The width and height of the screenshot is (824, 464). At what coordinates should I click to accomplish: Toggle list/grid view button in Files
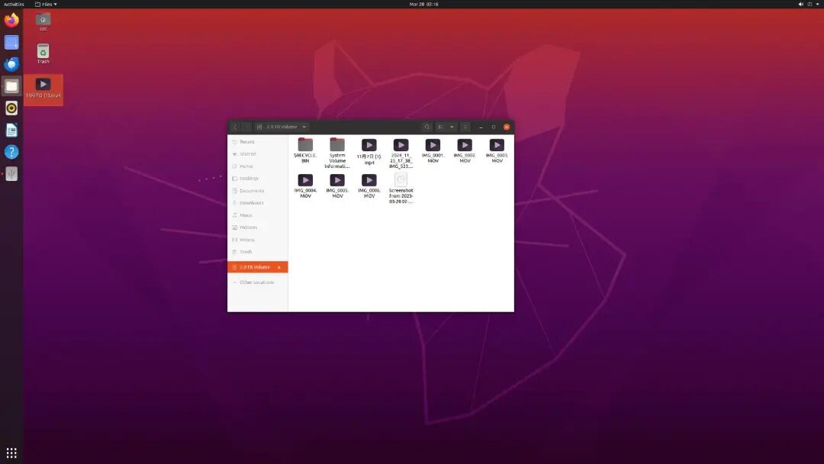pyautogui.click(x=441, y=127)
